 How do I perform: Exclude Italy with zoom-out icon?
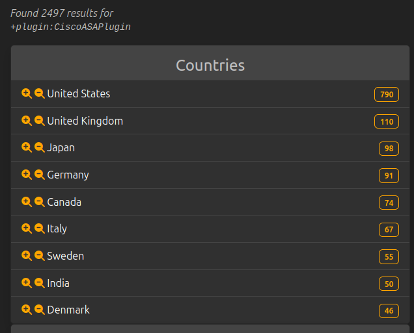39,228
